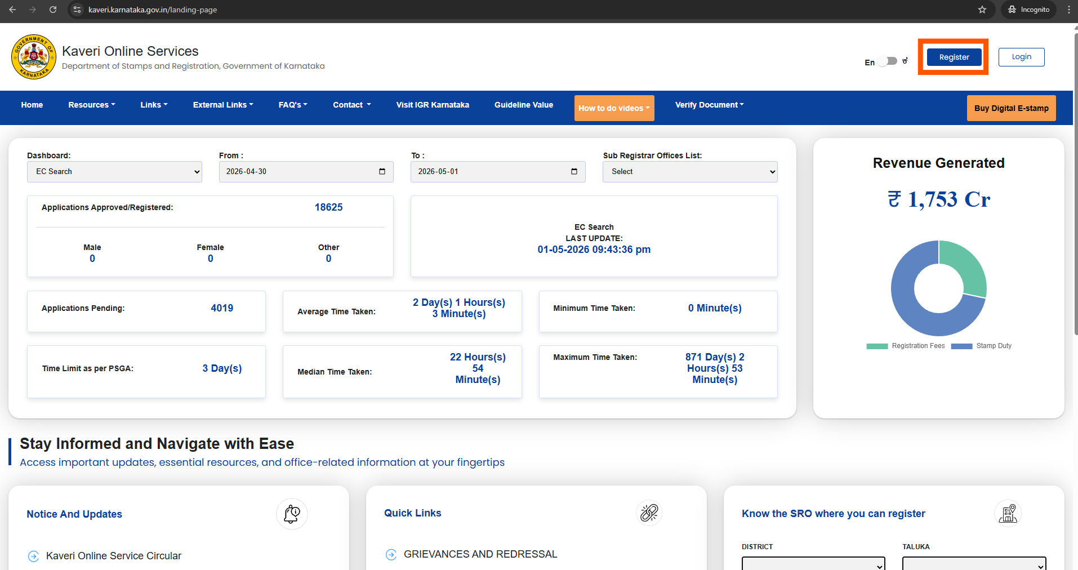The height and width of the screenshot is (570, 1078).
Task: Click the '3 Day(s)' time limit value
Action: (222, 368)
